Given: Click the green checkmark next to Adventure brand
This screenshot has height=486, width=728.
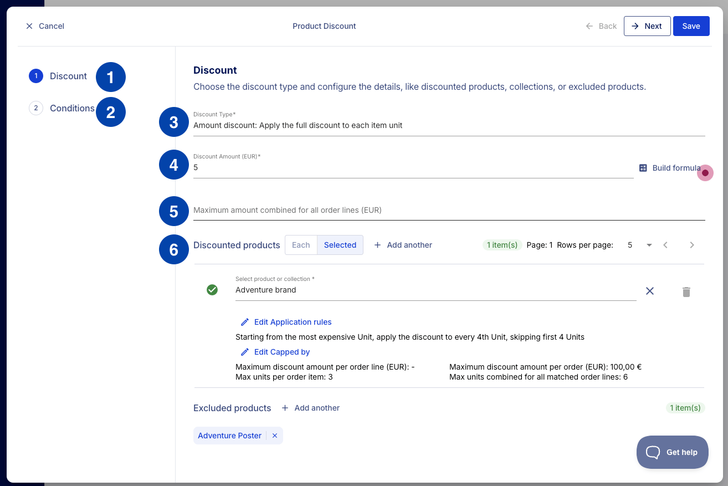Looking at the screenshot, I should [212, 290].
